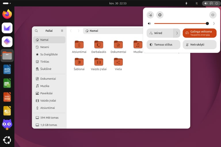Screen dimensions: 221x147
Task: Open Paveikslai in the sidebar
Action: [49, 93]
